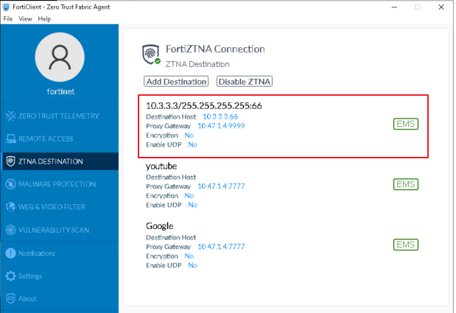Open the File menu
The width and height of the screenshot is (456, 313).
8,19
